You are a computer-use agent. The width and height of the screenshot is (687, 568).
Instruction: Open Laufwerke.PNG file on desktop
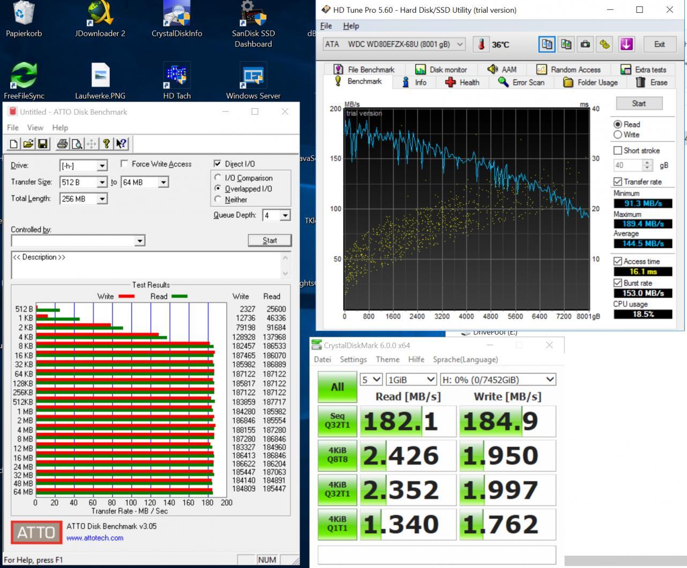100,81
